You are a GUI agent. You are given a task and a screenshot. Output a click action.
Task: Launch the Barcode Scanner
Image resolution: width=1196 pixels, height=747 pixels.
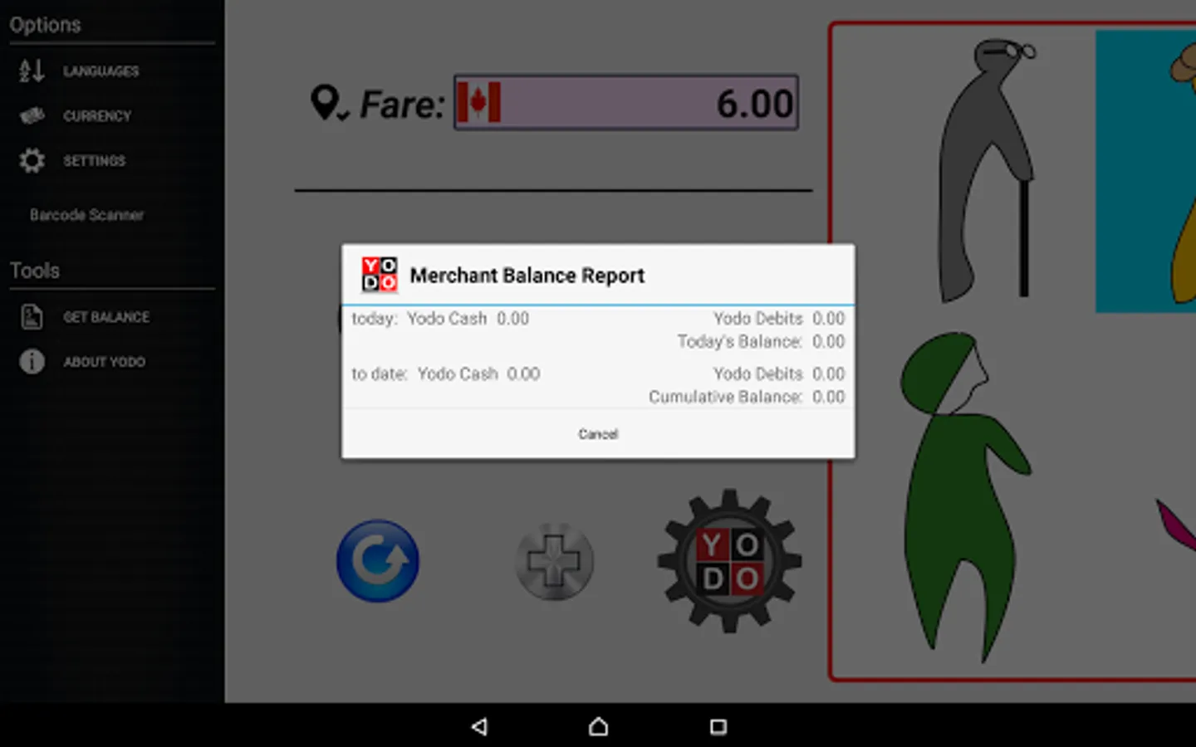86,215
